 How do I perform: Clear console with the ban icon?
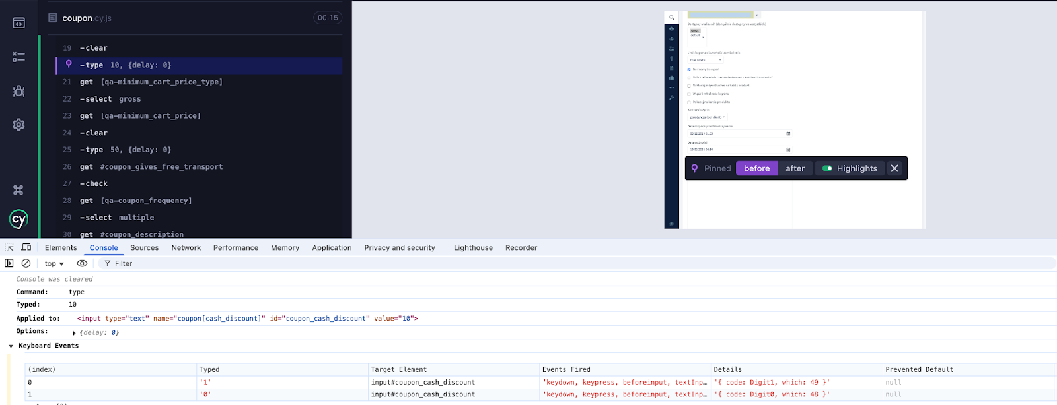point(26,263)
